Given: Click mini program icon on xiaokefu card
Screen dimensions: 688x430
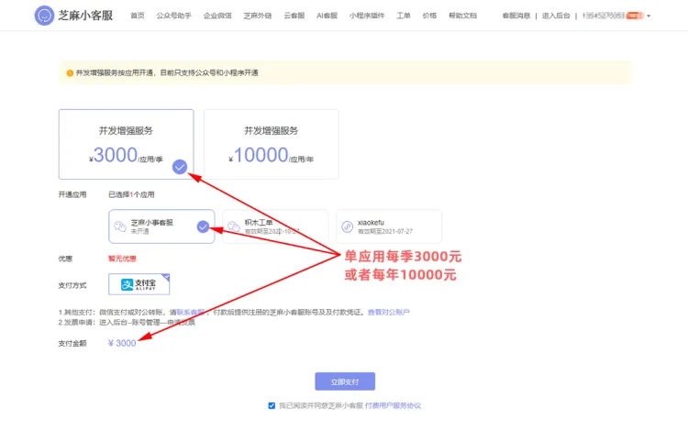Looking at the screenshot, I should 347,226.
